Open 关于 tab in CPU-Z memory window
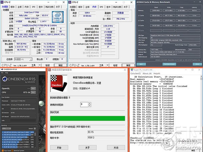This screenshot has height=152, width=203. click(x=126, y=7)
